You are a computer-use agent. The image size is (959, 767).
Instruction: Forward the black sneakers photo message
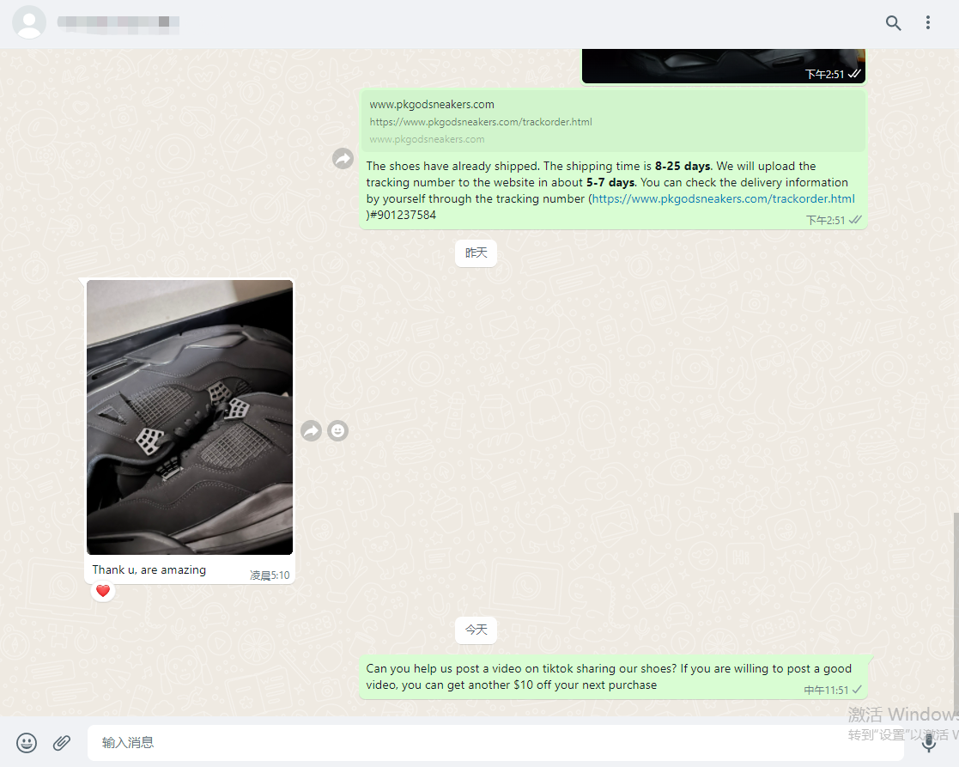[311, 430]
